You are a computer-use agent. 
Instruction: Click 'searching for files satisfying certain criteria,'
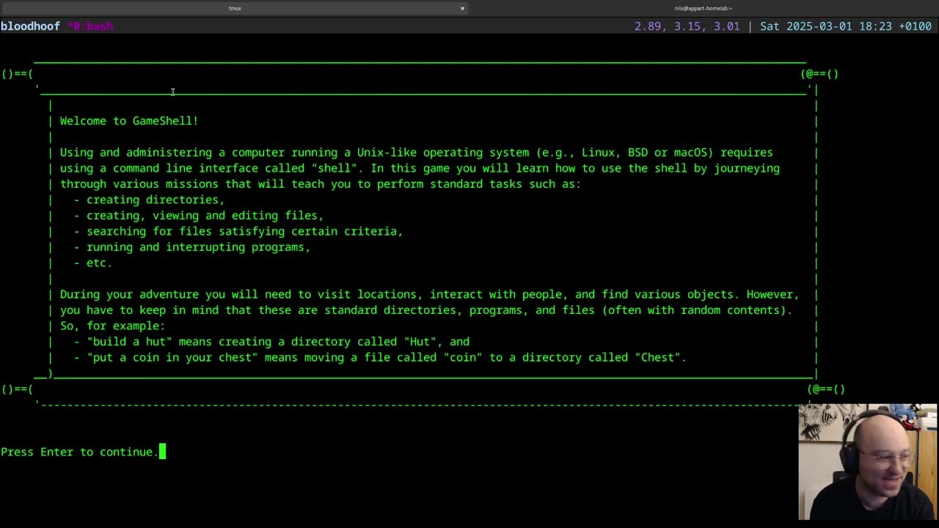click(238, 231)
